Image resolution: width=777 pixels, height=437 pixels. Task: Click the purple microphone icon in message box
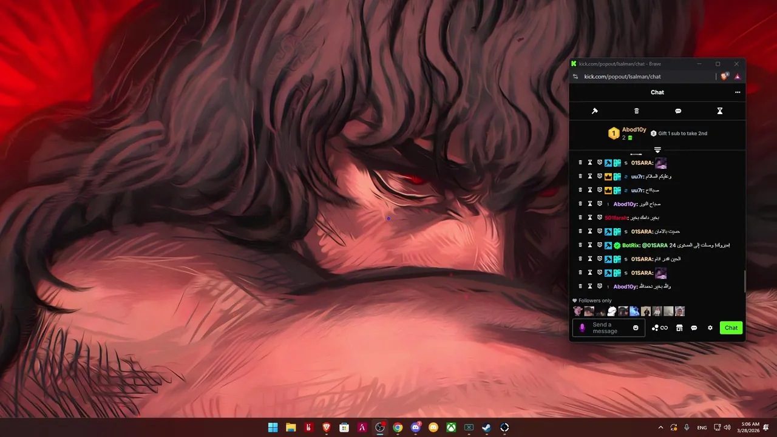click(x=582, y=328)
